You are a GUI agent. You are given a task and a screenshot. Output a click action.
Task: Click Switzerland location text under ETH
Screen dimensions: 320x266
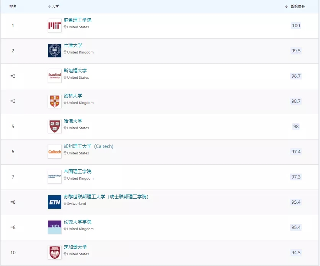[x=77, y=204]
